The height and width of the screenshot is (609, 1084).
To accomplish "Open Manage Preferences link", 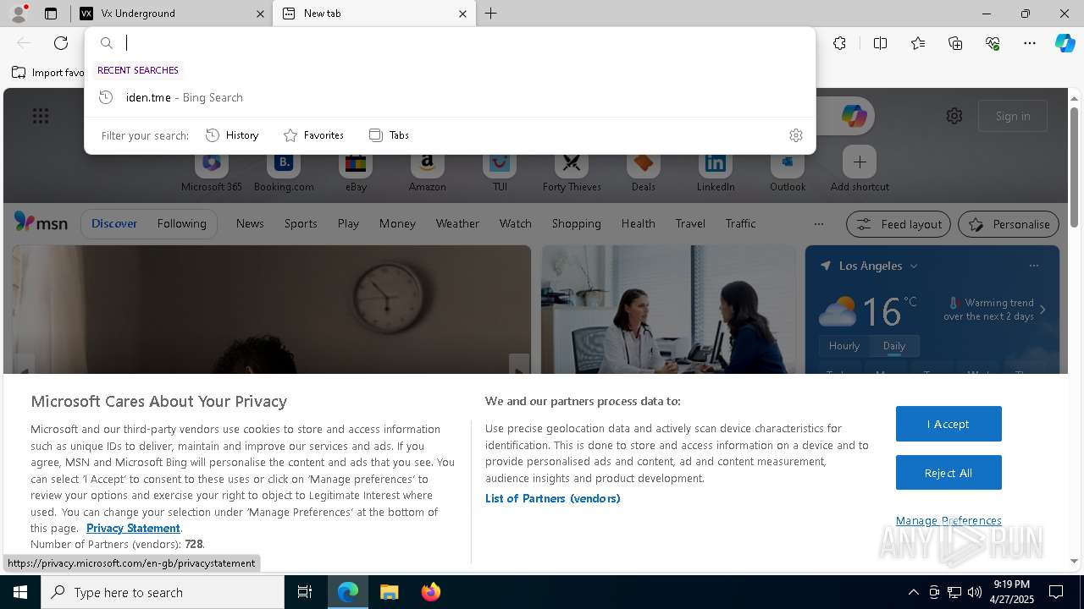I will (948, 520).
